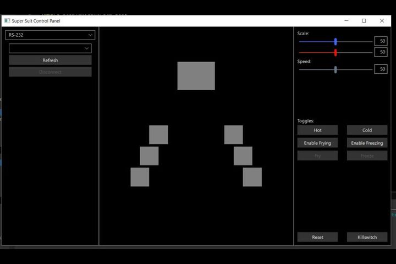Maximize the Super Suit Control Panel window
This screenshot has width=396, height=264.
pyautogui.click(x=364, y=21)
